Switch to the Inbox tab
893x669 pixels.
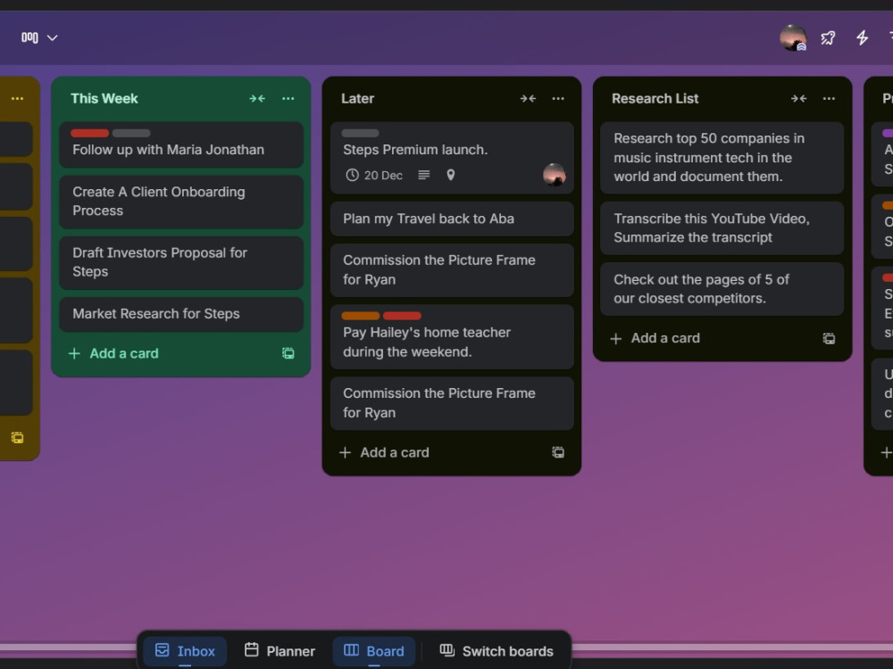[185, 651]
